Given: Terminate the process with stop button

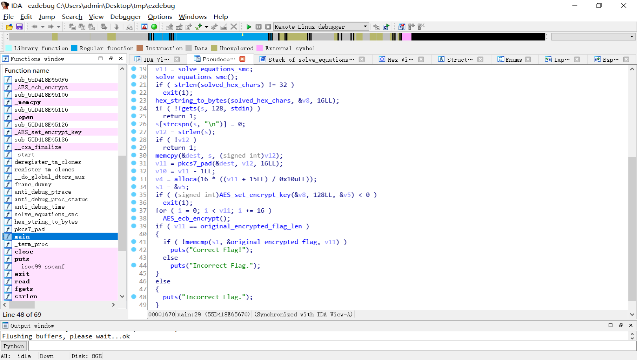Looking at the screenshot, I should point(268,27).
